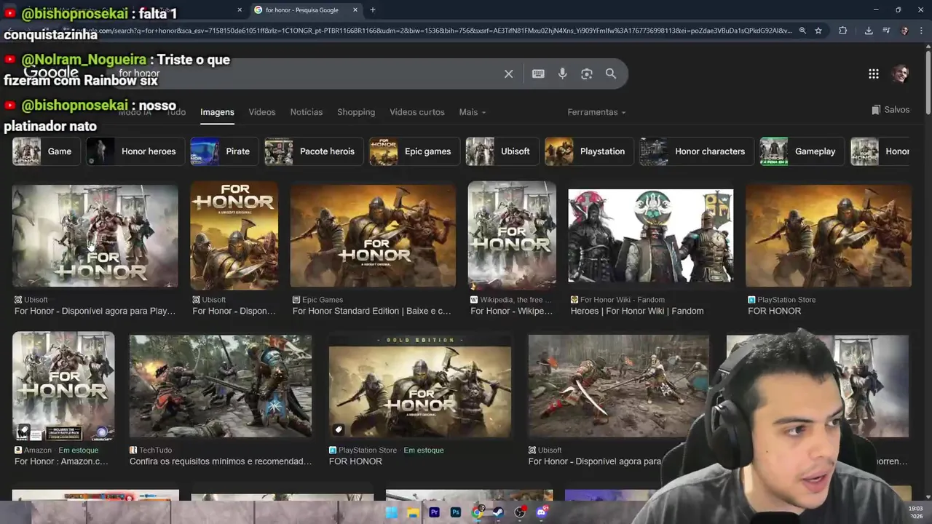
Task: Open the on-screen keyboard input tool
Action: [x=538, y=74]
